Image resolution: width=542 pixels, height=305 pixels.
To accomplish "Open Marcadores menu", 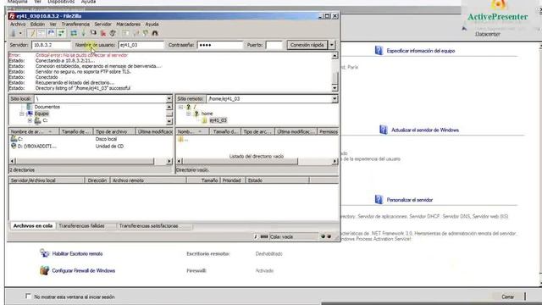I will (128, 25).
